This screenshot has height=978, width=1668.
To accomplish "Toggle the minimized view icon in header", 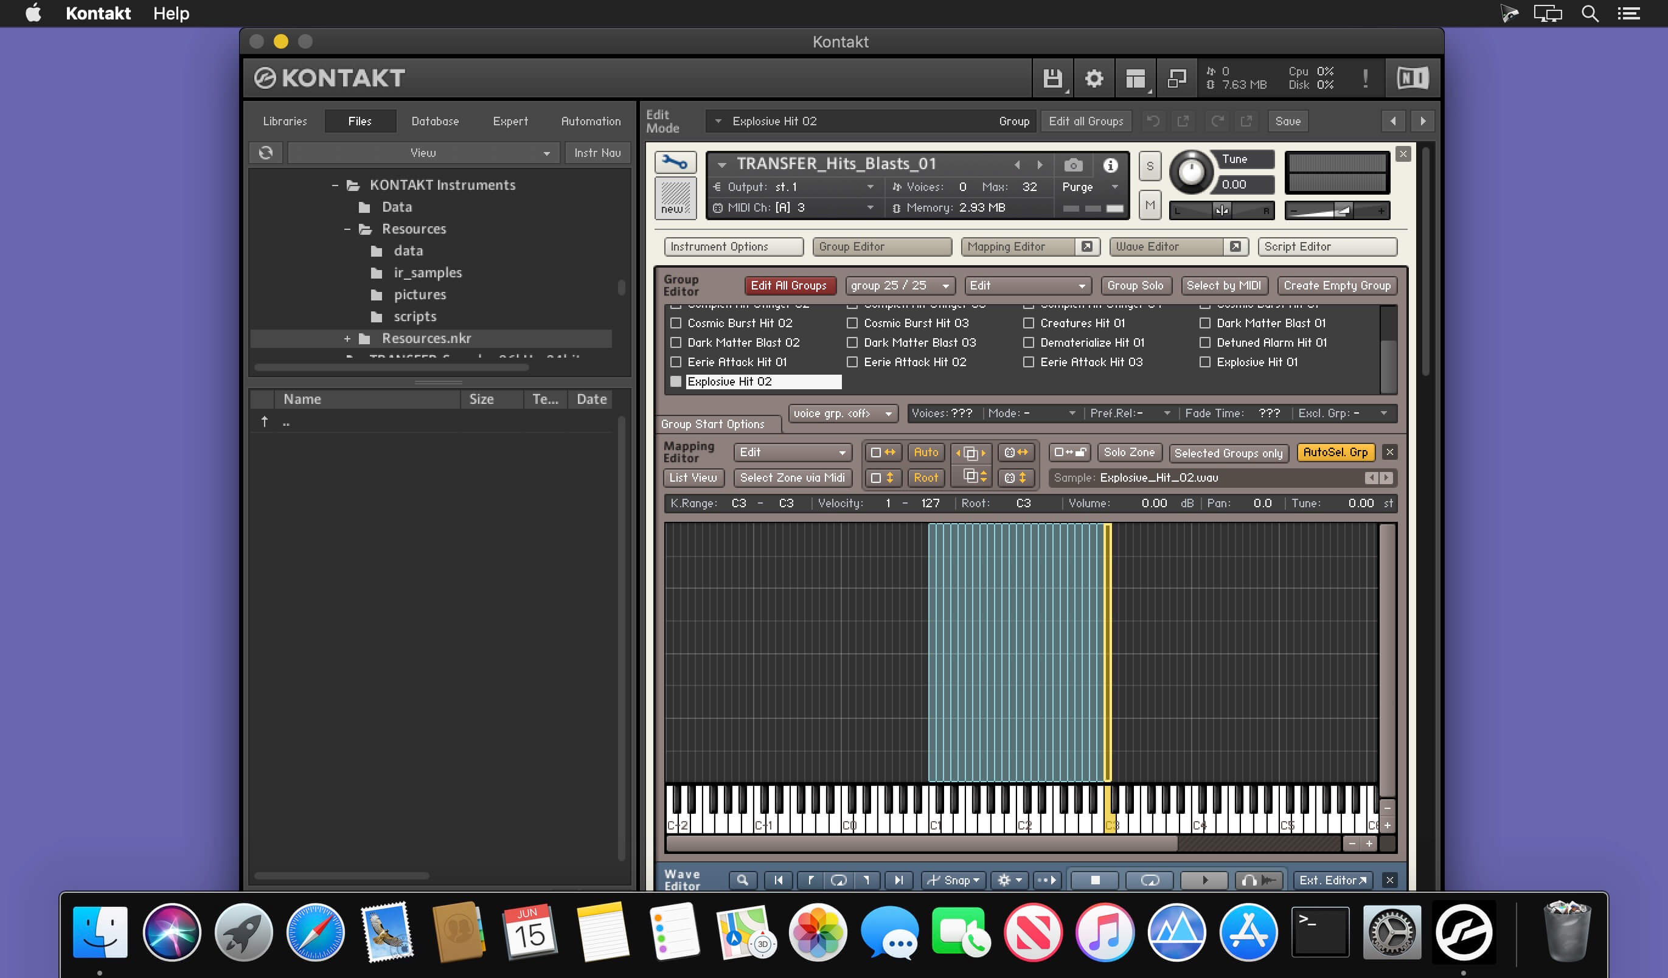I will point(1177,78).
